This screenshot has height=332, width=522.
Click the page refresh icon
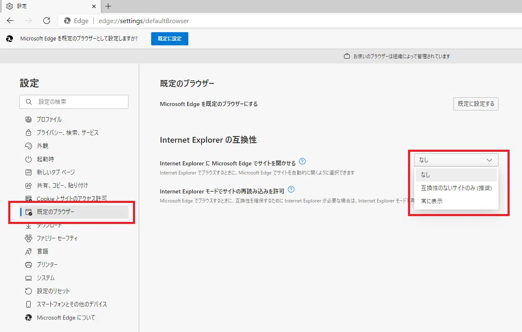(x=47, y=21)
